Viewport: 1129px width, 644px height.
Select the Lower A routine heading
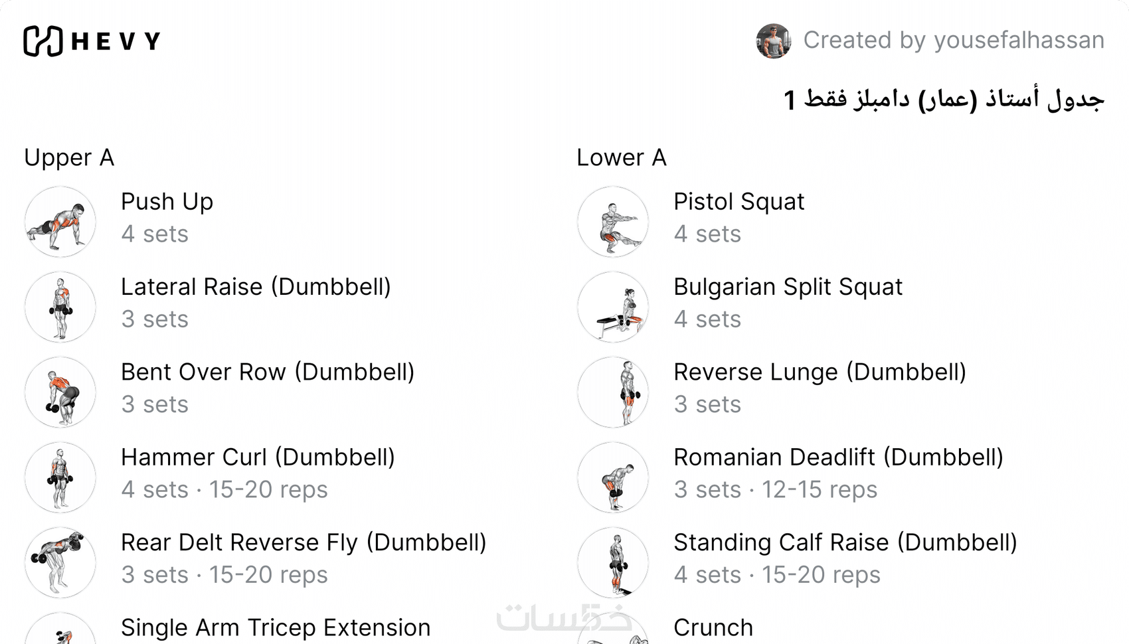click(x=621, y=158)
